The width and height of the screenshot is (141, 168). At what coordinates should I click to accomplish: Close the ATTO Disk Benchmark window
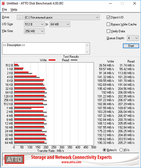(x=135, y=3)
